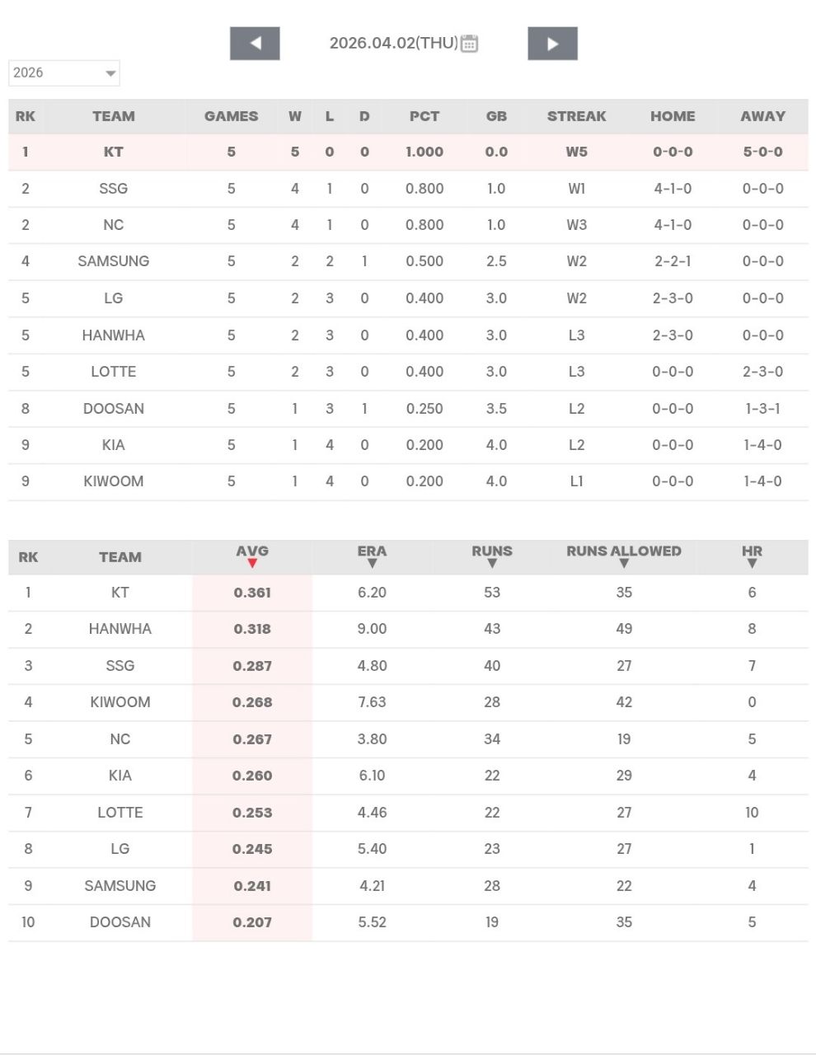Image resolution: width=816 pixels, height=1055 pixels.
Task: Click KIWOOM in the team stats table
Action: click(x=120, y=702)
